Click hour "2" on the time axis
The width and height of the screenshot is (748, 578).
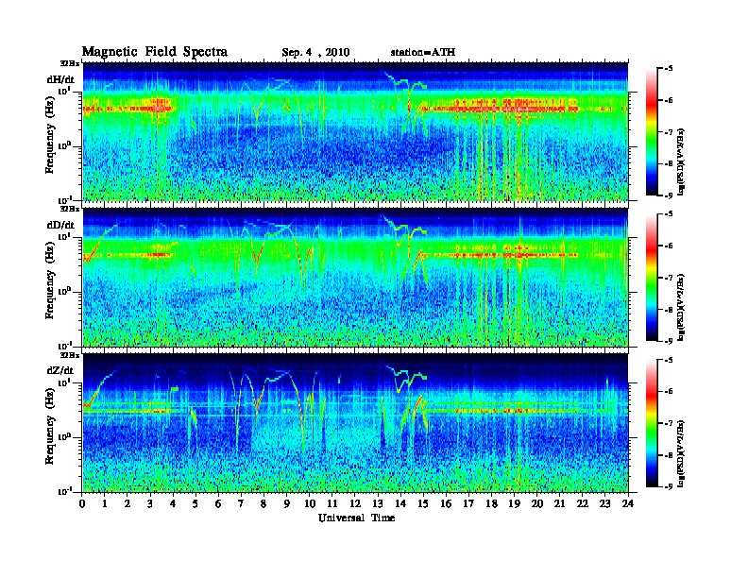click(127, 504)
